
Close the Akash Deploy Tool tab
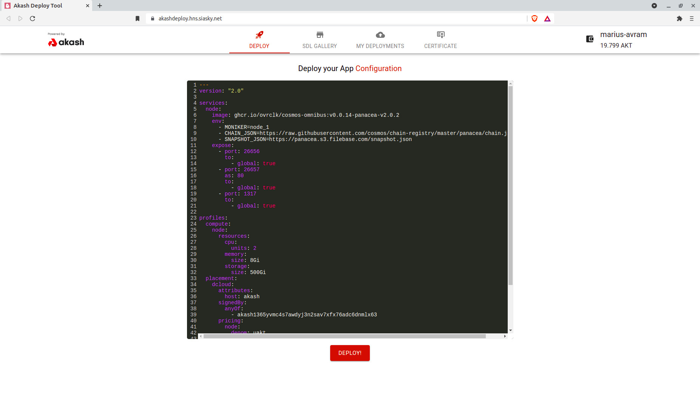(87, 6)
